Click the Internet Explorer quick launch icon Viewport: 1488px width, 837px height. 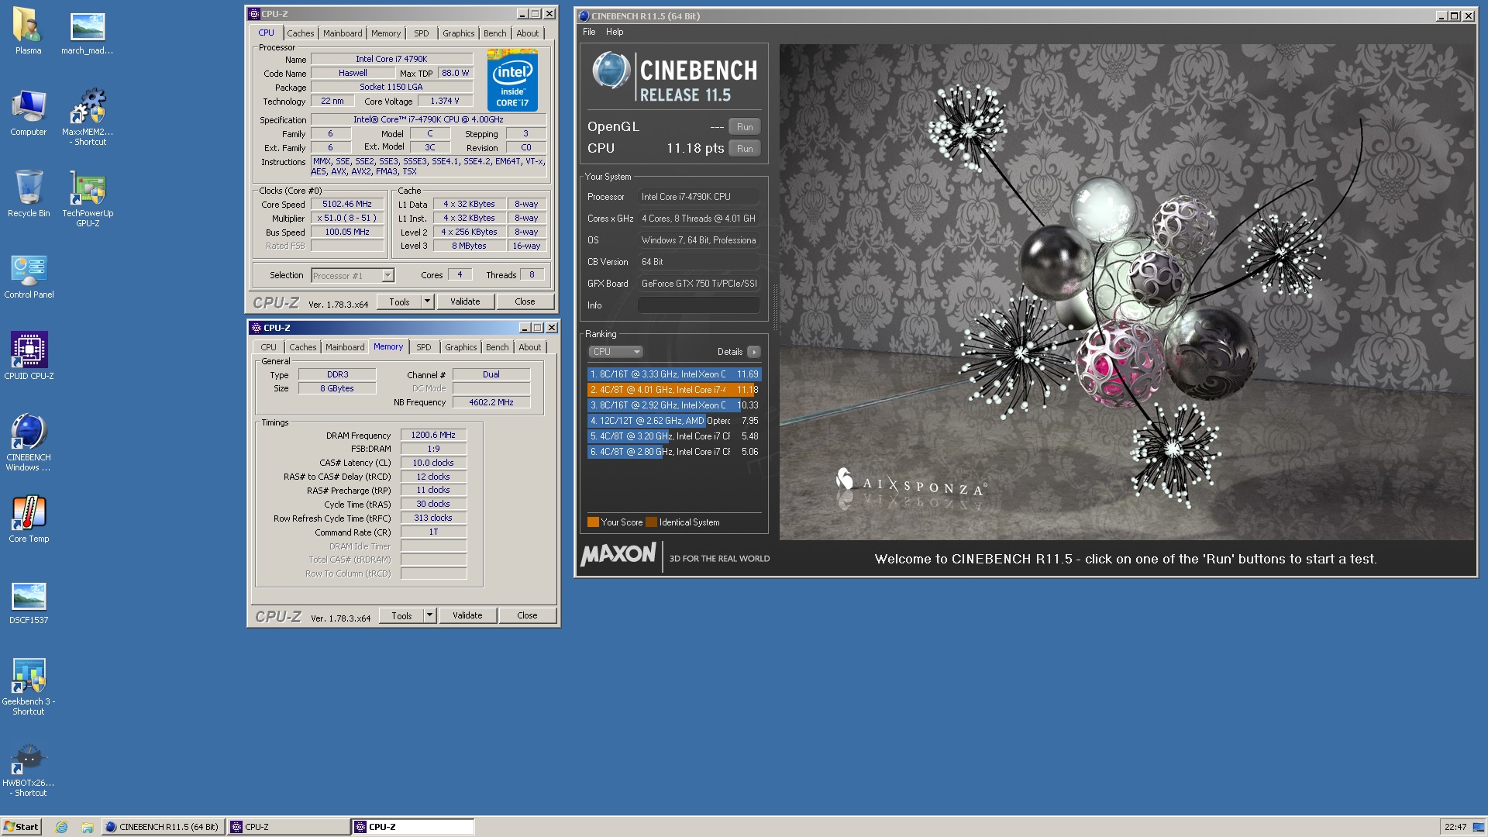click(x=61, y=827)
